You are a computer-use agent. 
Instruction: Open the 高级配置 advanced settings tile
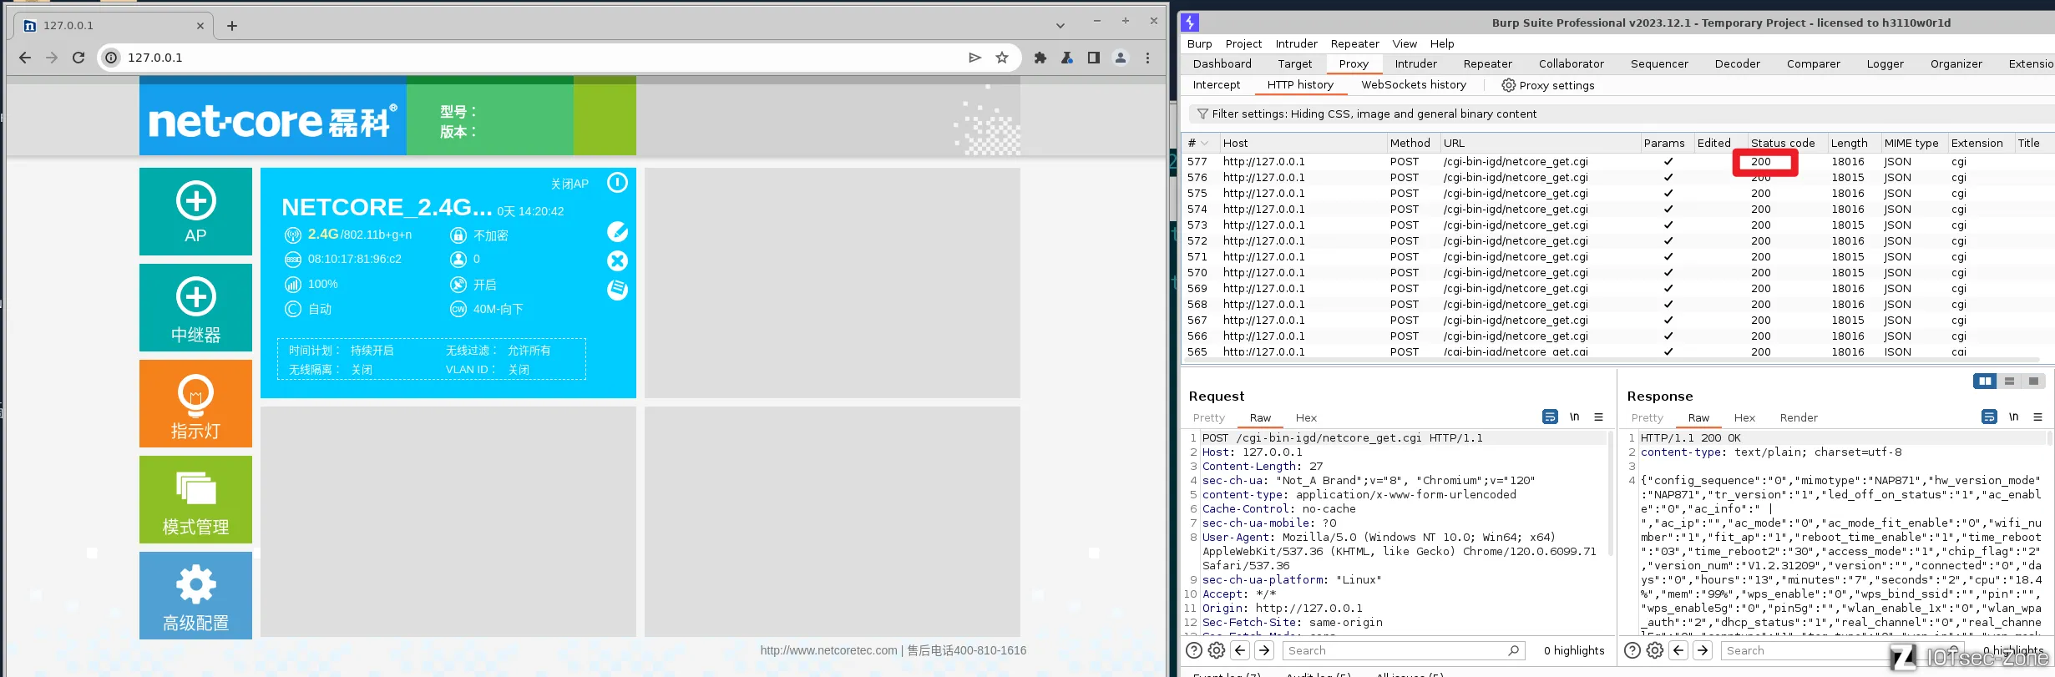click(x=195, y=595)
